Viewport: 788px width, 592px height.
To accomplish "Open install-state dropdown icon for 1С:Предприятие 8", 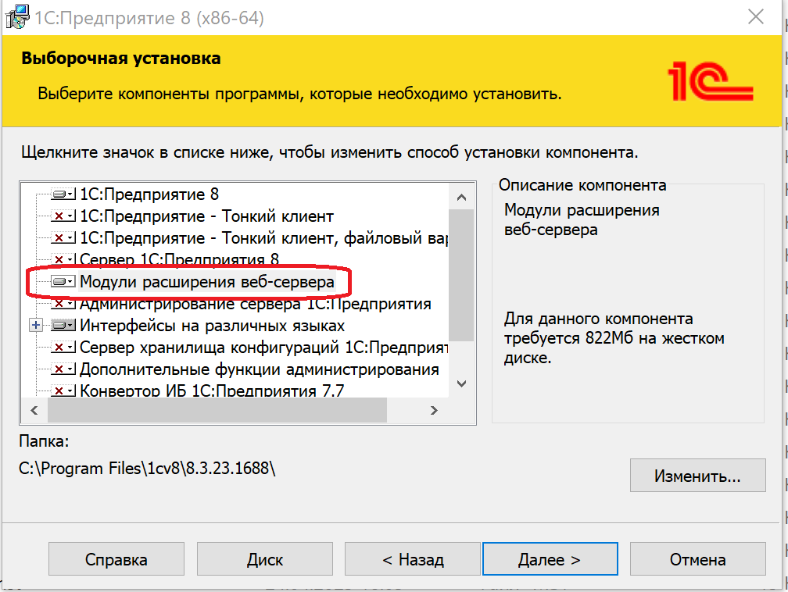I will click(x=63, y=194).
